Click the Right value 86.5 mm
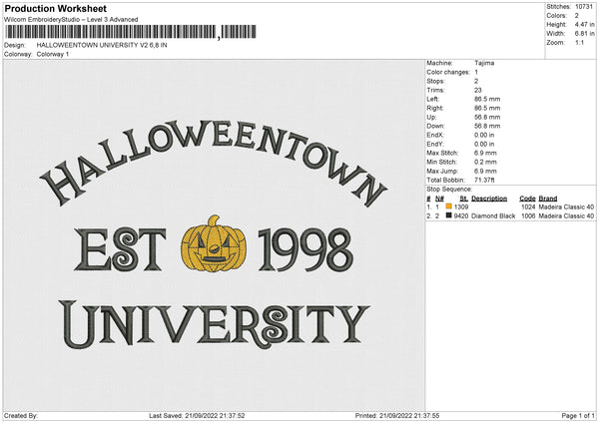 [x=487, y=108]
